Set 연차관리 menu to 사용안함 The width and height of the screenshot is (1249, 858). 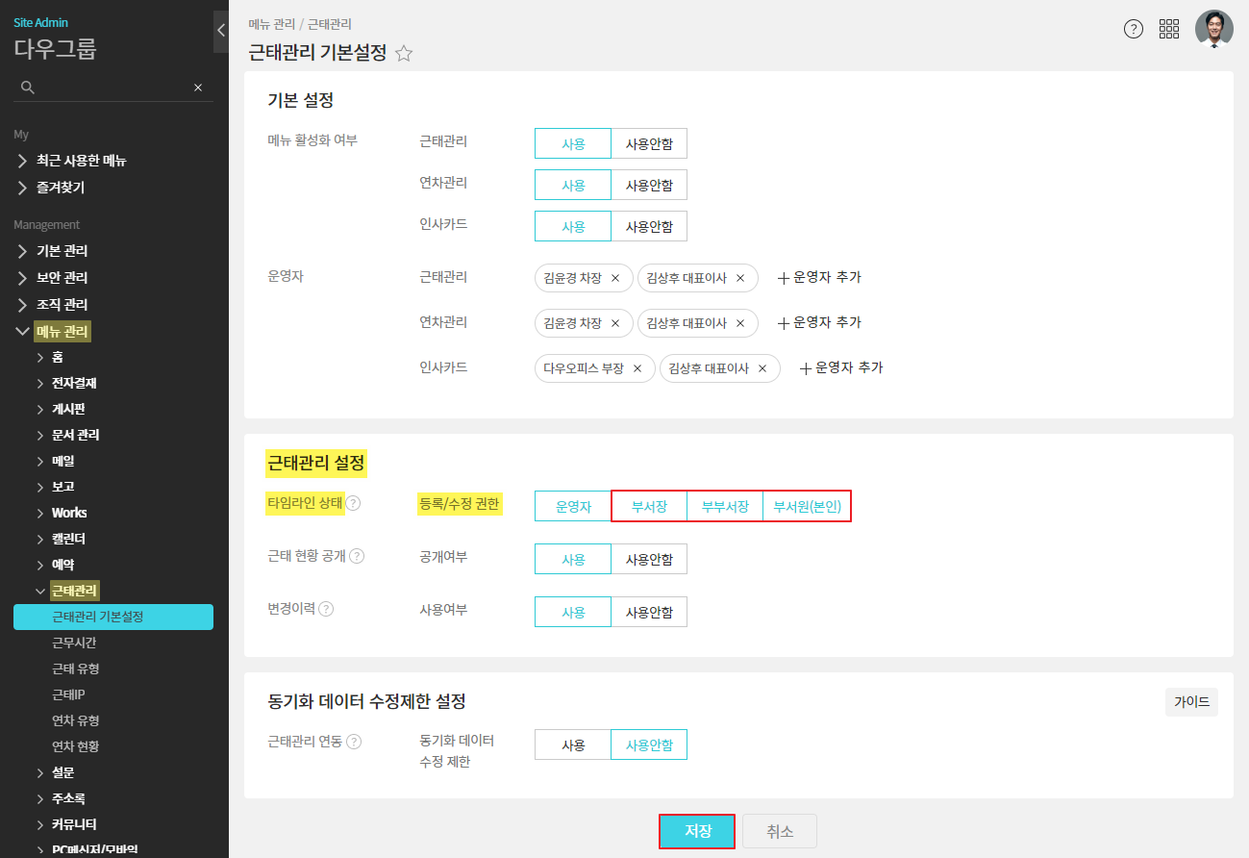(x=649, y=185)
